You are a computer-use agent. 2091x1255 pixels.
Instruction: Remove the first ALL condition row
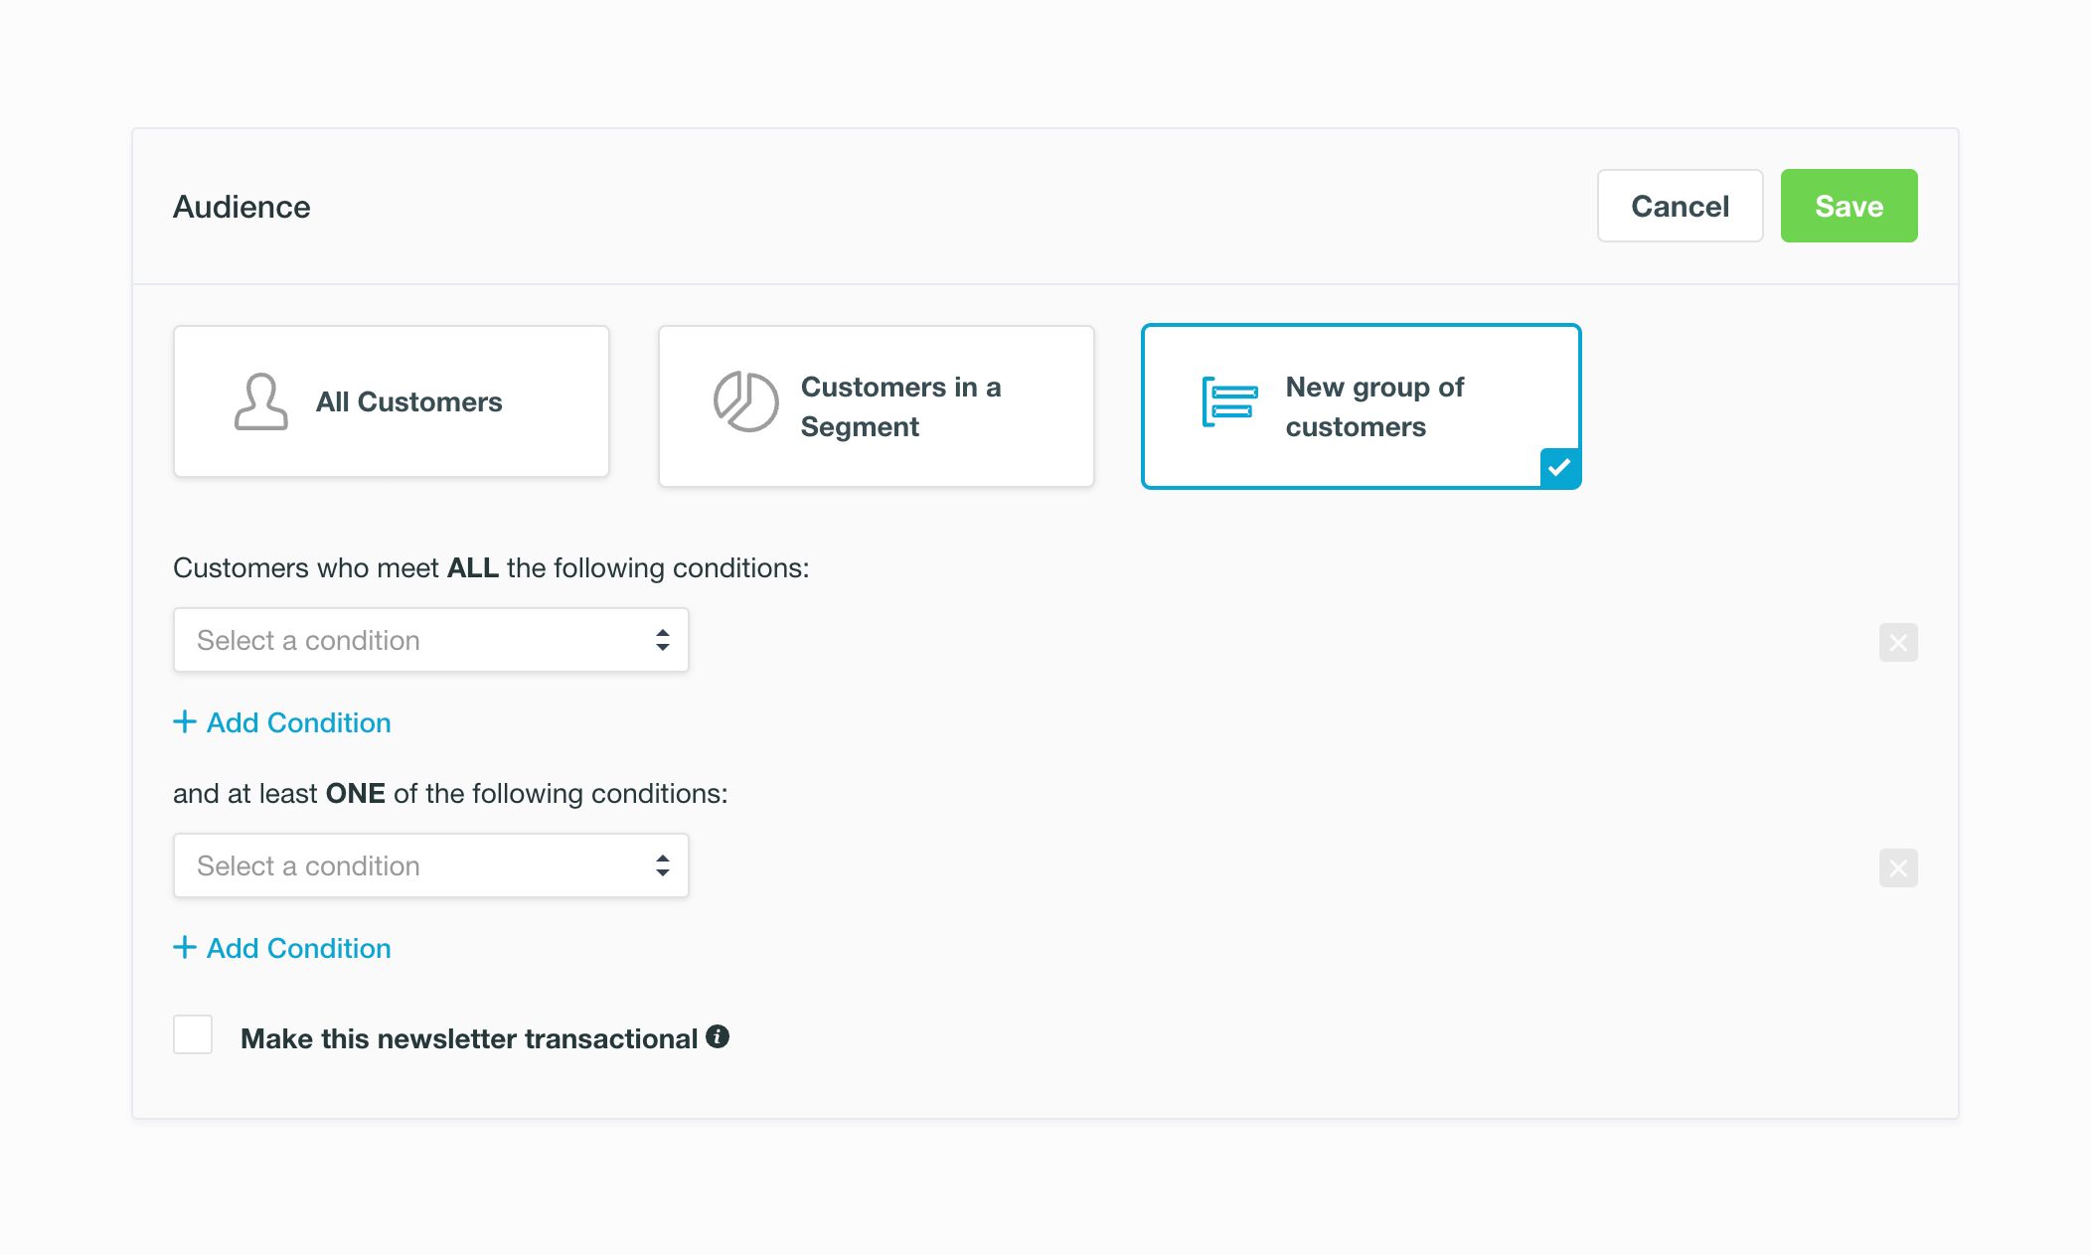click(x=1897, y=643)
